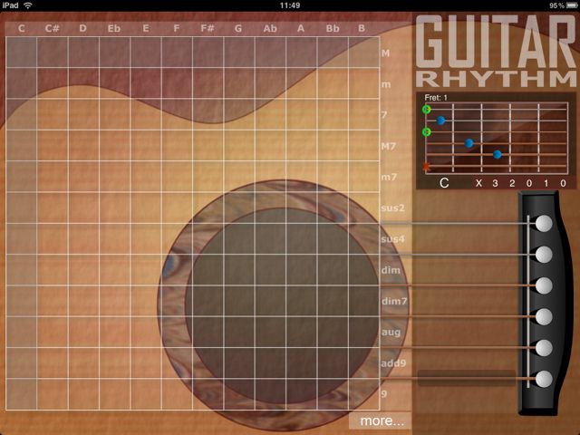
Task: Click the blue finger dot at fret two
Action: click(469, 143)
